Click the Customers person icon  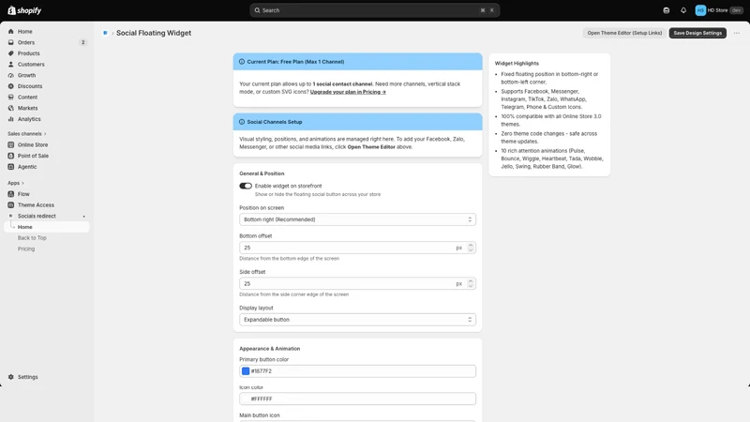coord(11,64)
